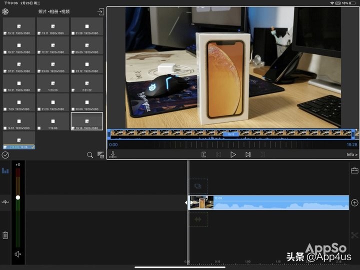This screenshot has height=270, width=360.
Task: Select the 31.28 1920x1080 clip thumbnail
Action: point(87,26)
